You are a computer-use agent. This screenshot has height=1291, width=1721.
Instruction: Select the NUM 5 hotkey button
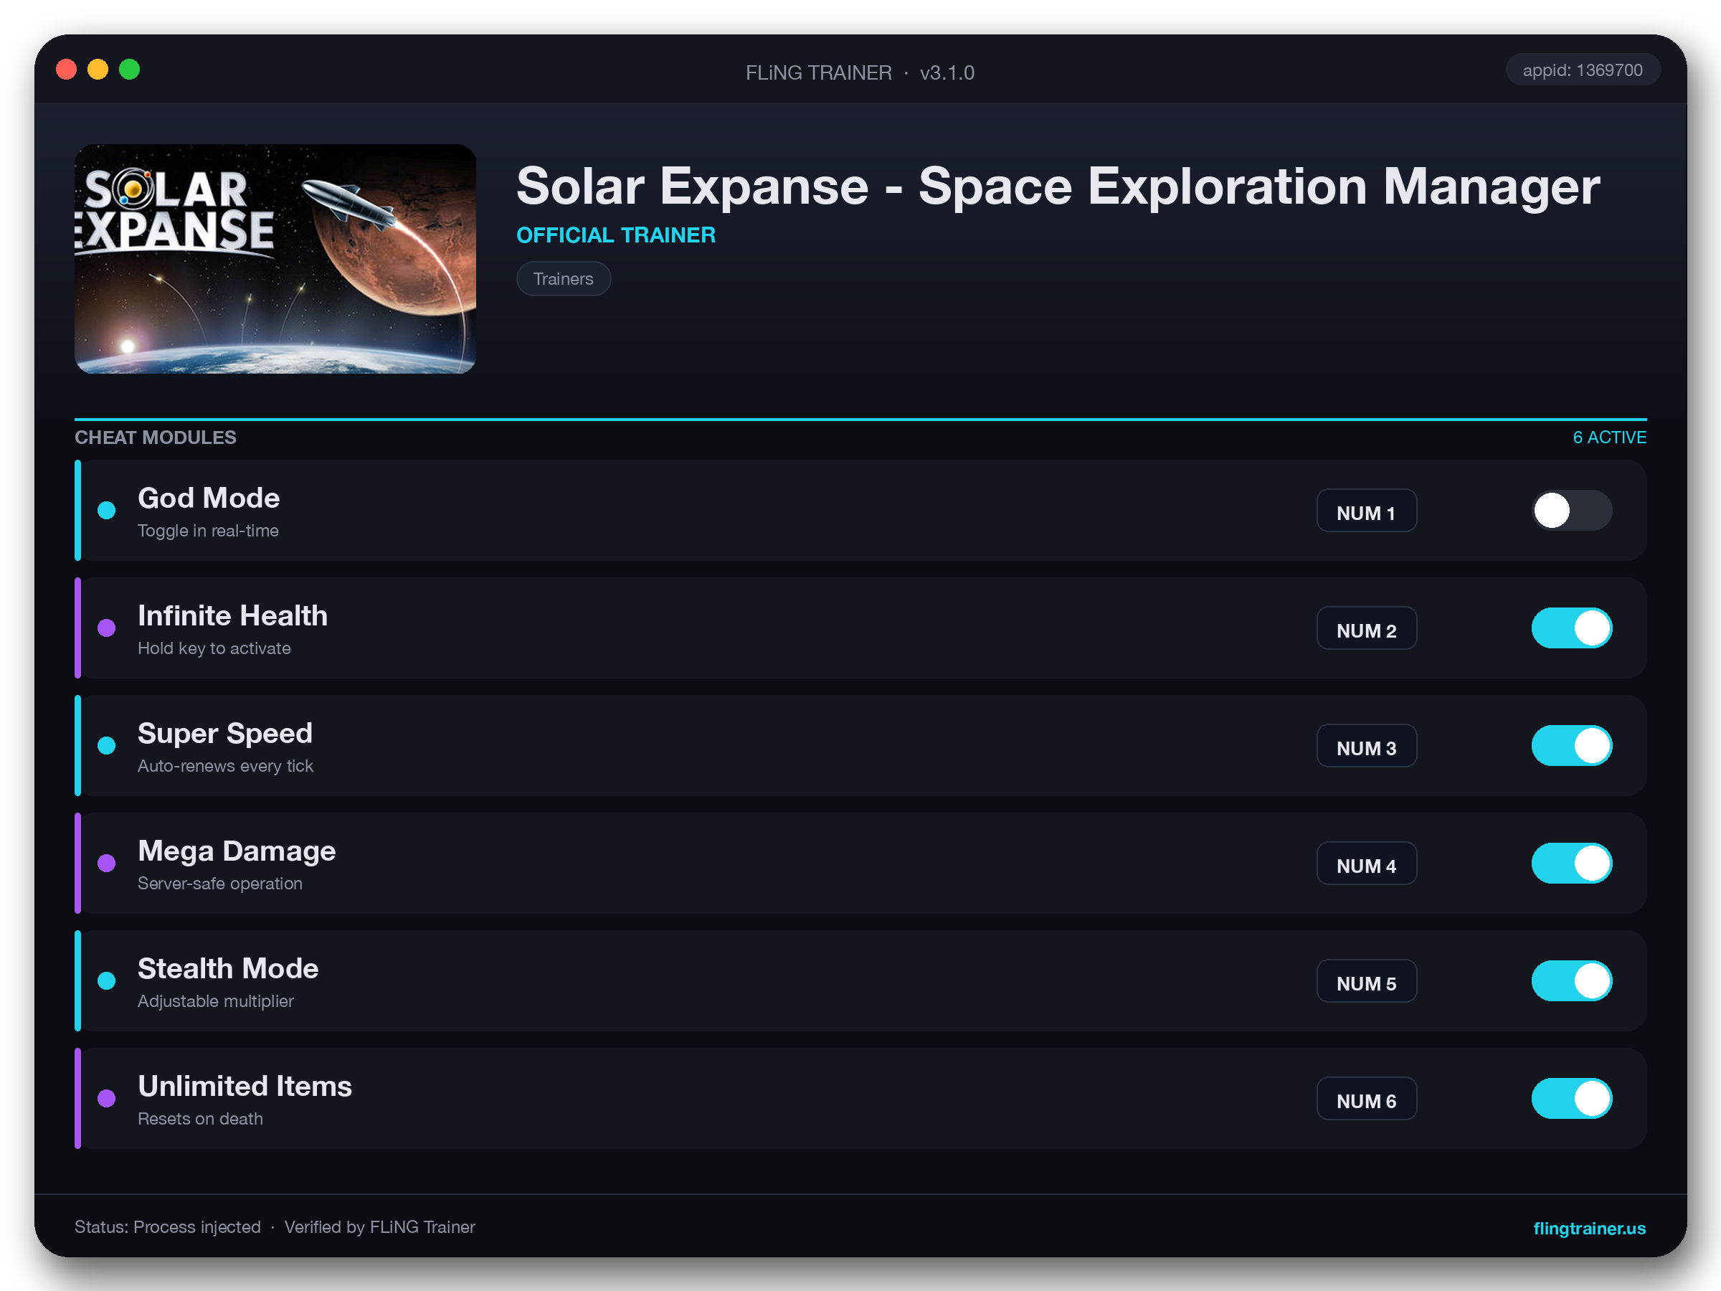click(x=1366, y=980)
